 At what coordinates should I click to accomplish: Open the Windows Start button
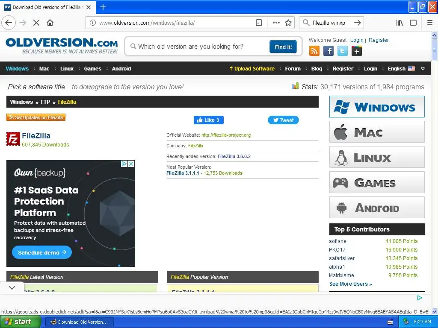pyautogui.click(x=21, y=322)
